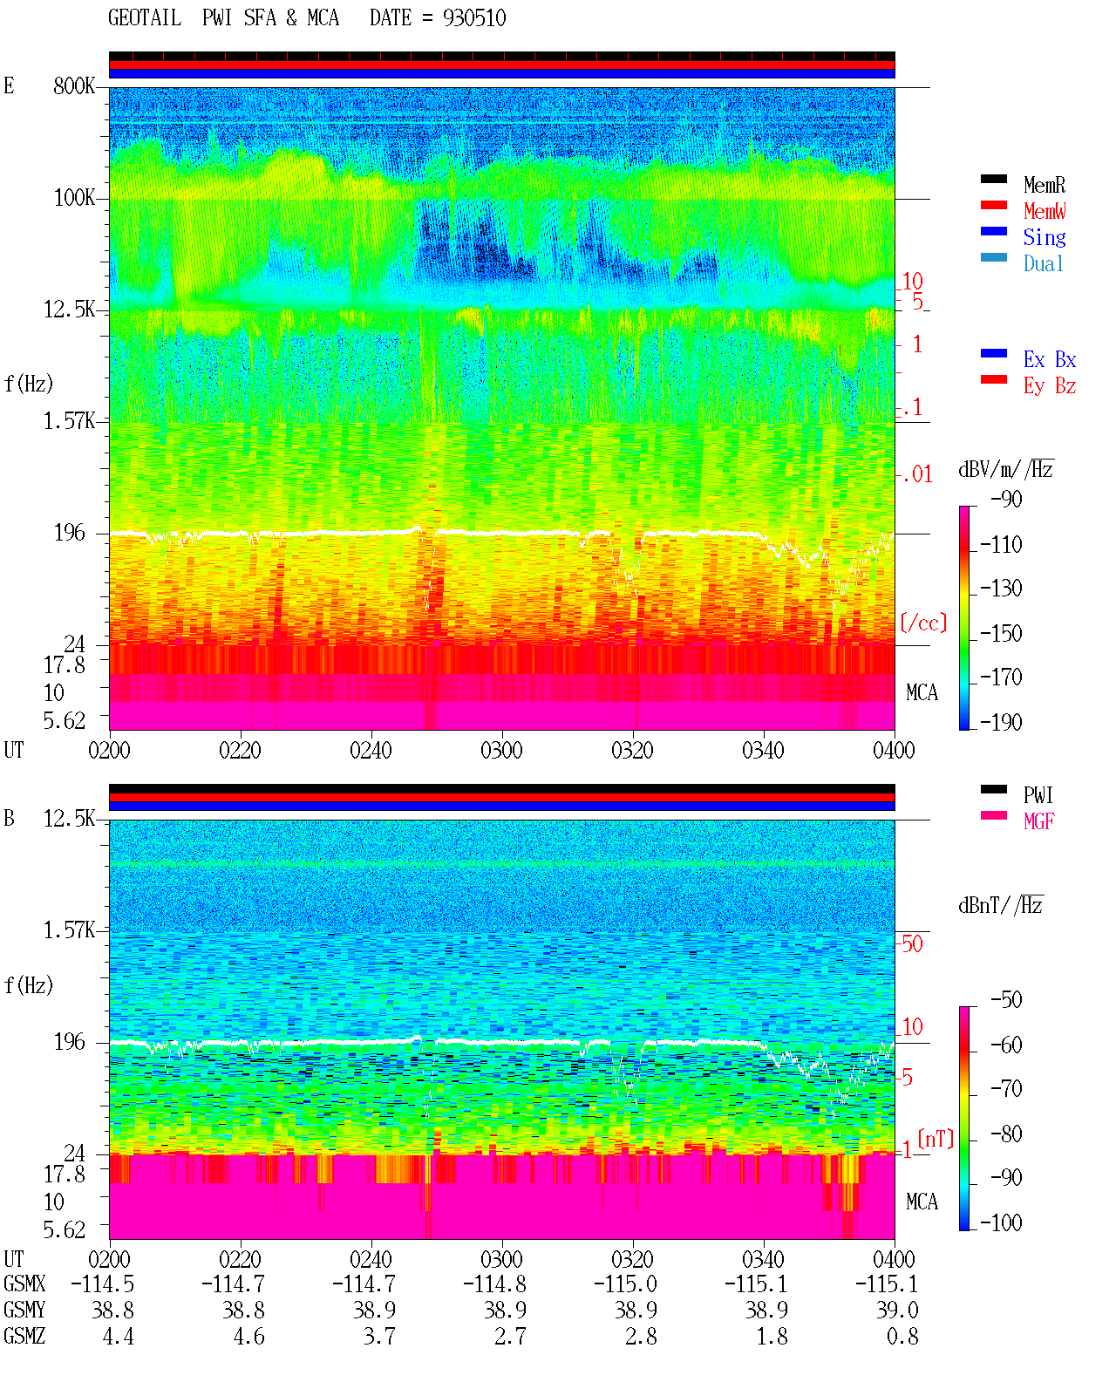Image resolution: width=1116 pixels, height=1389 pixels.
Task: Click the -50 color bar value
Action: [x=1006, y=1000]
